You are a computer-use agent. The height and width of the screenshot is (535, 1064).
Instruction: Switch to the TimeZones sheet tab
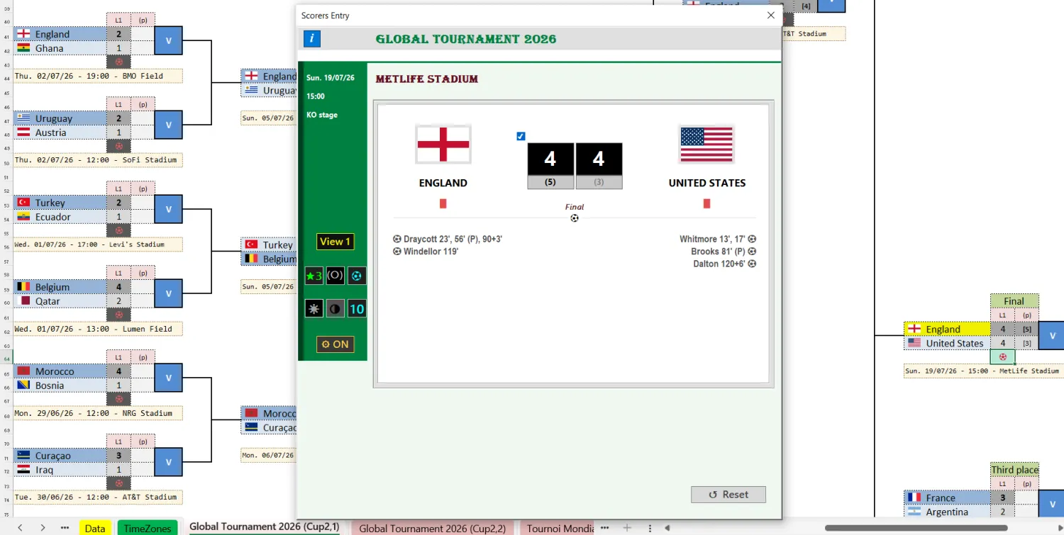tap(148, 528)
